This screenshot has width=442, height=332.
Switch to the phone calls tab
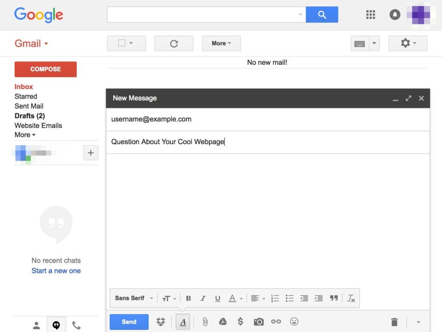click(76, 325)
